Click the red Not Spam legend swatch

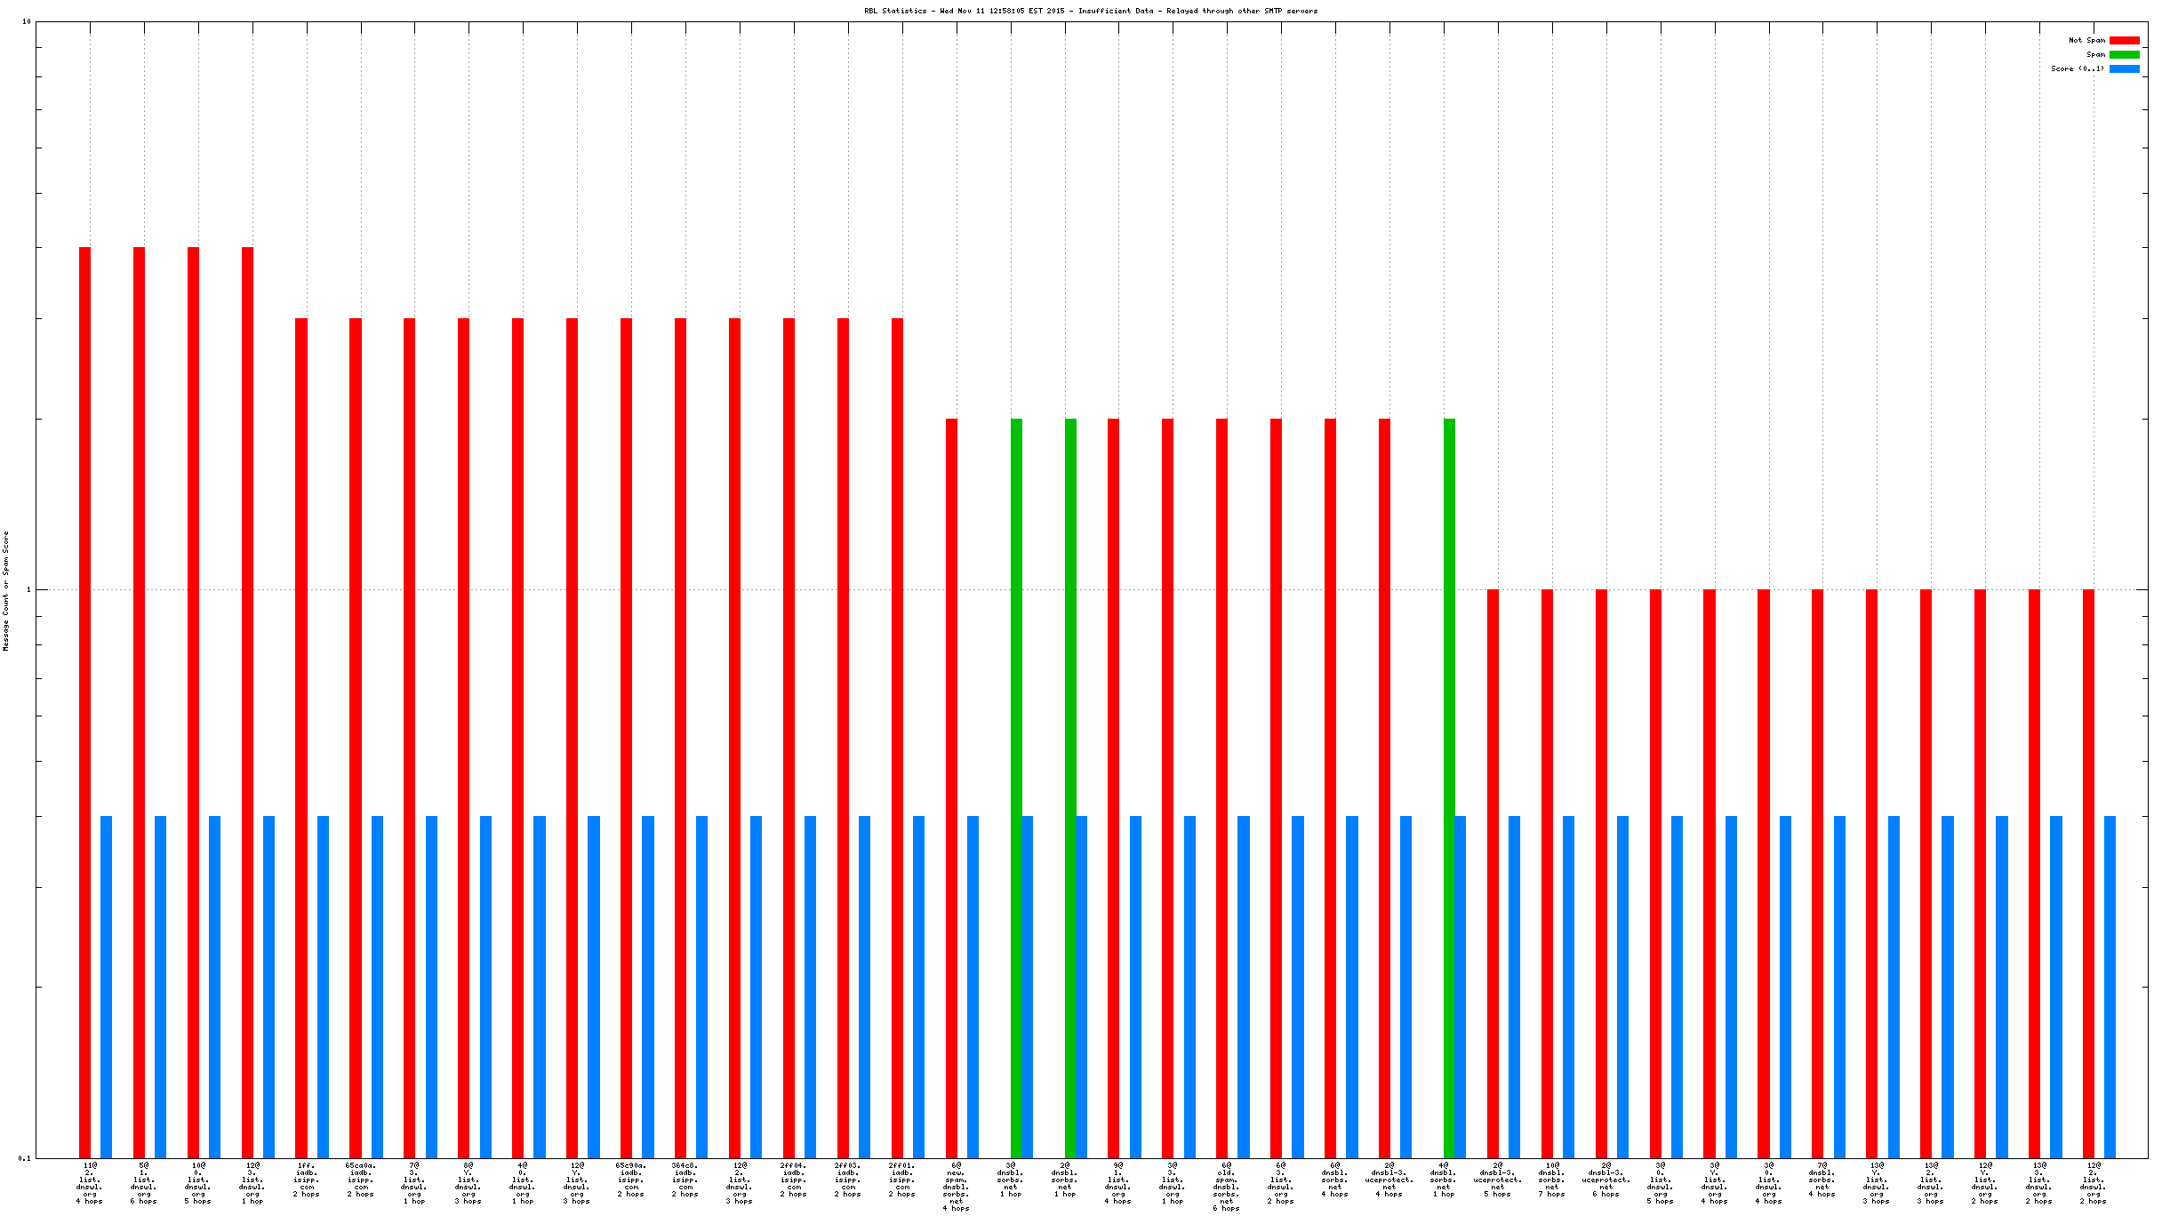[x=2124, y=41]
